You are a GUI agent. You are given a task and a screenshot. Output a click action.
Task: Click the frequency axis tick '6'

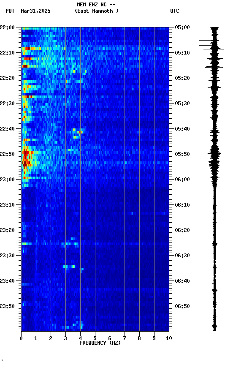tap(110, 338)
